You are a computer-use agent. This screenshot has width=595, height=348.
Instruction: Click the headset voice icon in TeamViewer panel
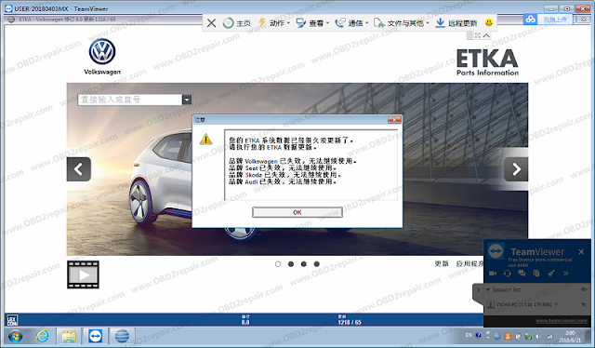point(507,274)
